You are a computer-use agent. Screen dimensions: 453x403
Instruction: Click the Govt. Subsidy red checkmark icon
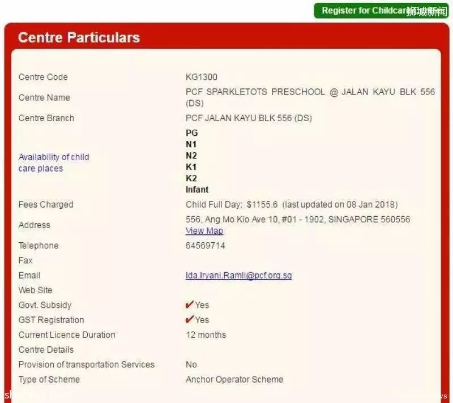point(190,305)
